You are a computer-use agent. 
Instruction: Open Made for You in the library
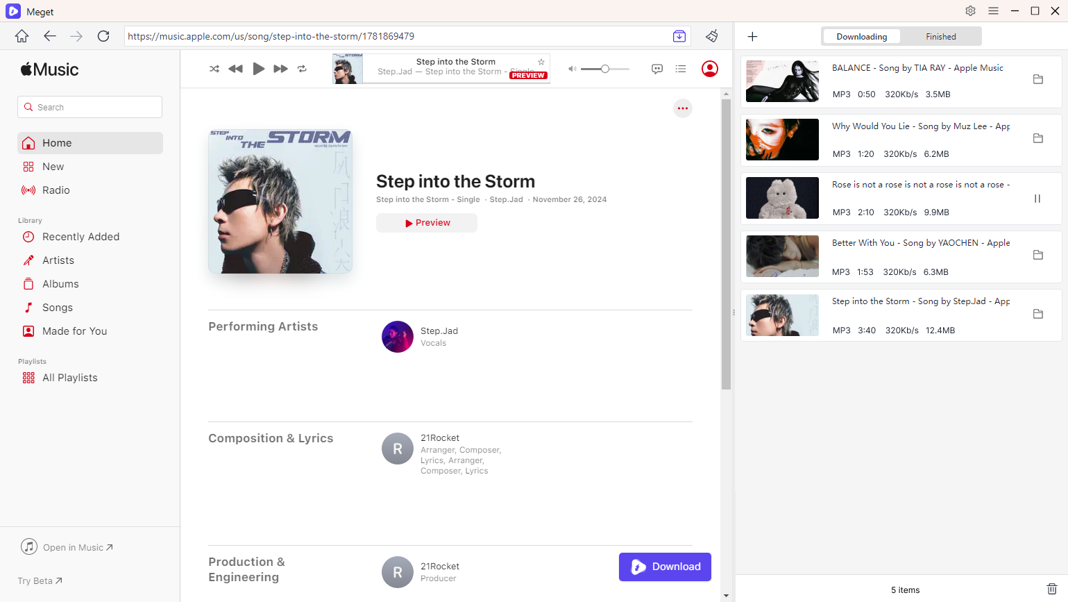(90, 331)
